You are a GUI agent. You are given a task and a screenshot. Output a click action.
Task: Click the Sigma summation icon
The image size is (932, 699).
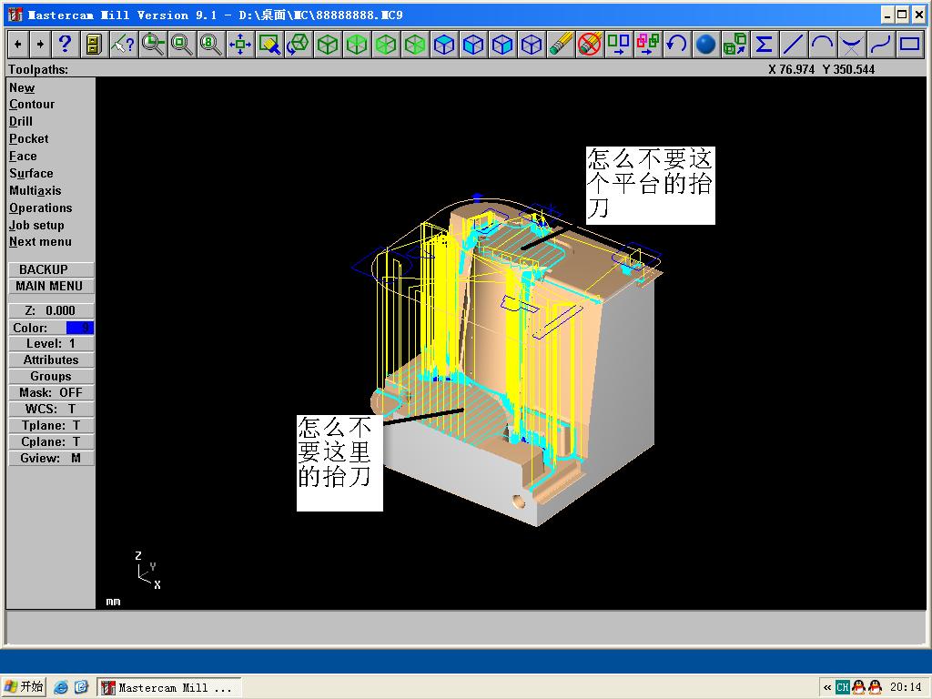[764, 44]
